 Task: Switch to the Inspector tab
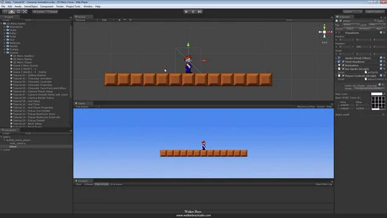pyautogui.click(x=345, y=17)
